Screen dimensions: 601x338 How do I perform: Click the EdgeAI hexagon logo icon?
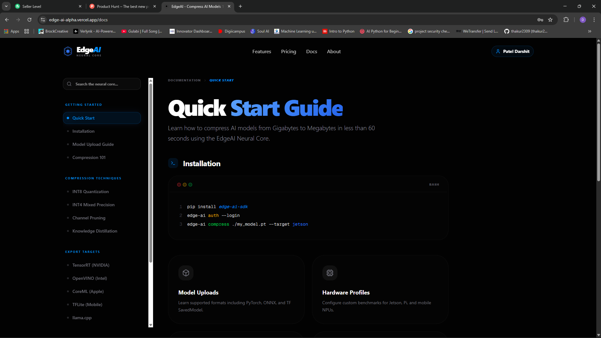(68, 51)
